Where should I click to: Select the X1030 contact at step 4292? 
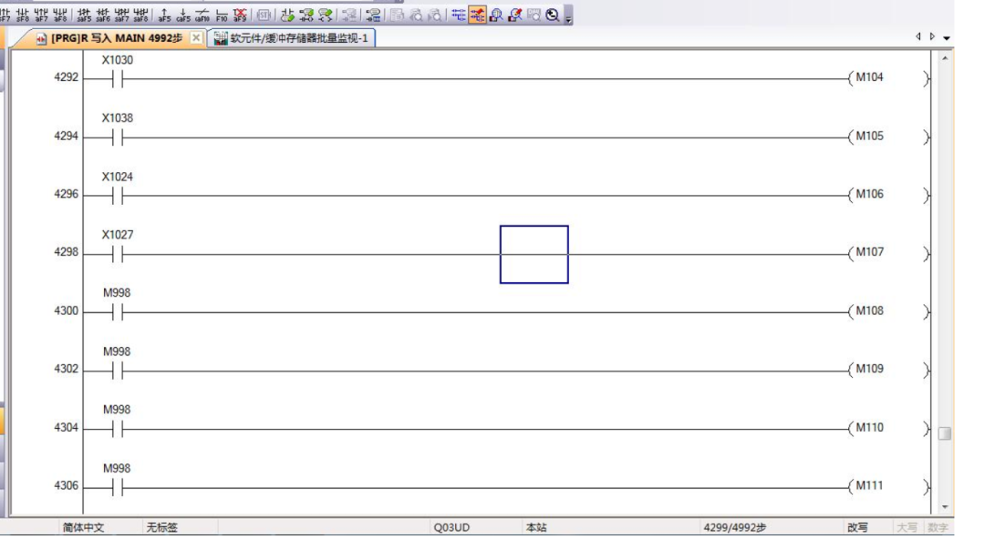click(118, 79)
